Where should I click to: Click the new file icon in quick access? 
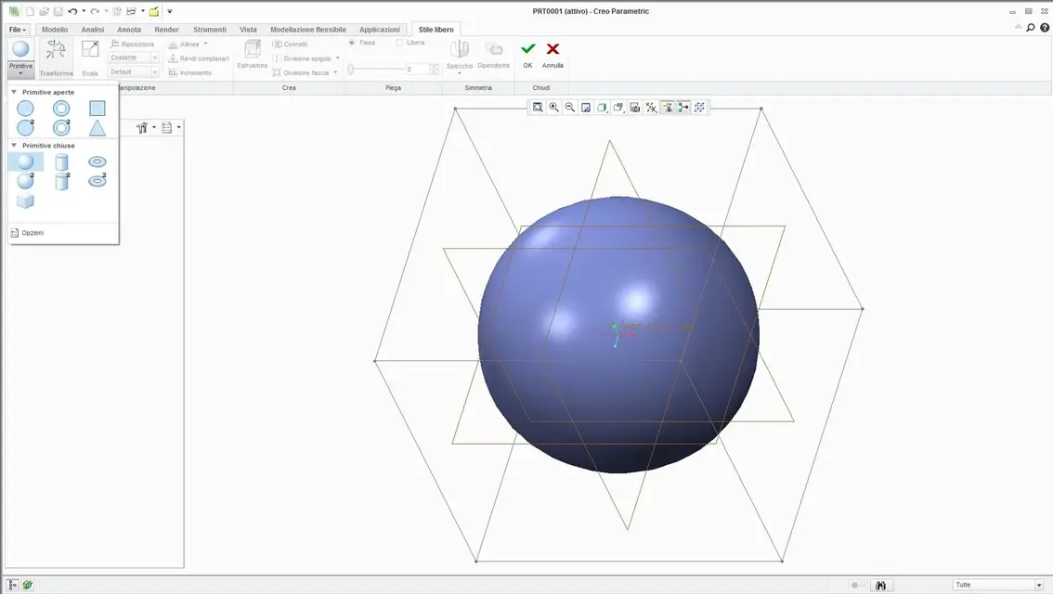30,11
